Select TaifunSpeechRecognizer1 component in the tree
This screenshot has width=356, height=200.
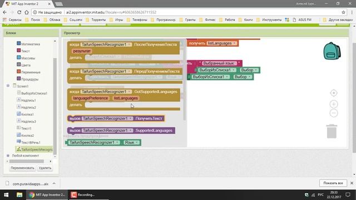(x=34, y=149)
